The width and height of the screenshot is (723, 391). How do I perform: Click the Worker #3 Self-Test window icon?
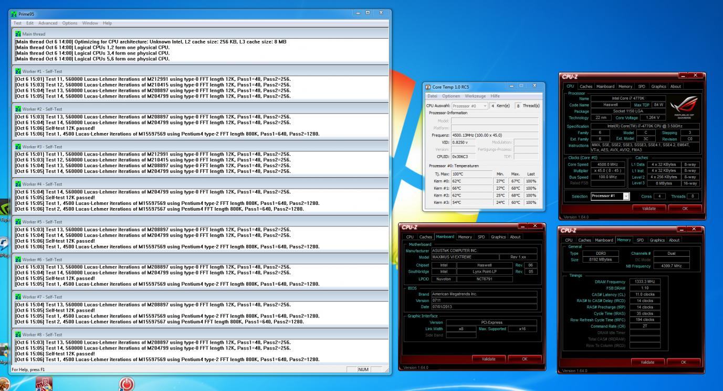18,147
